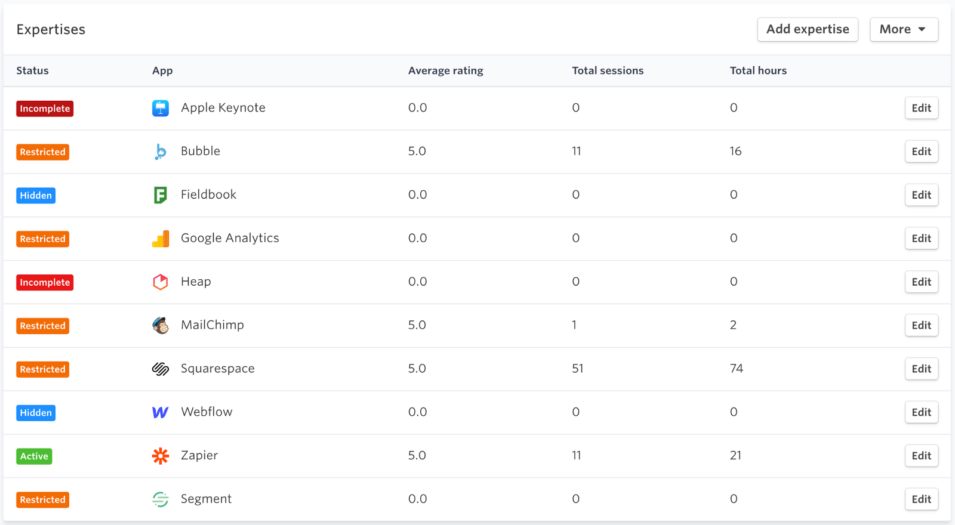The image size is (955, 525).
Task: Click the Zapier app name
Action: 199,456
